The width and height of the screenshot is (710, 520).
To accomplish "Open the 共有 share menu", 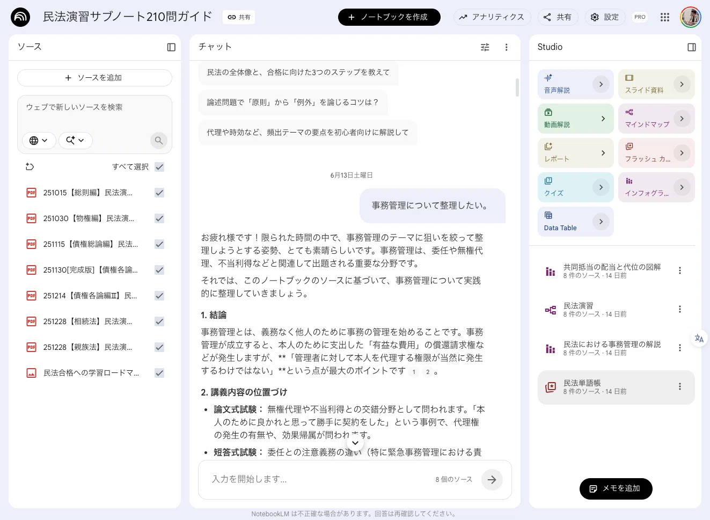I will tap(557, 17).
